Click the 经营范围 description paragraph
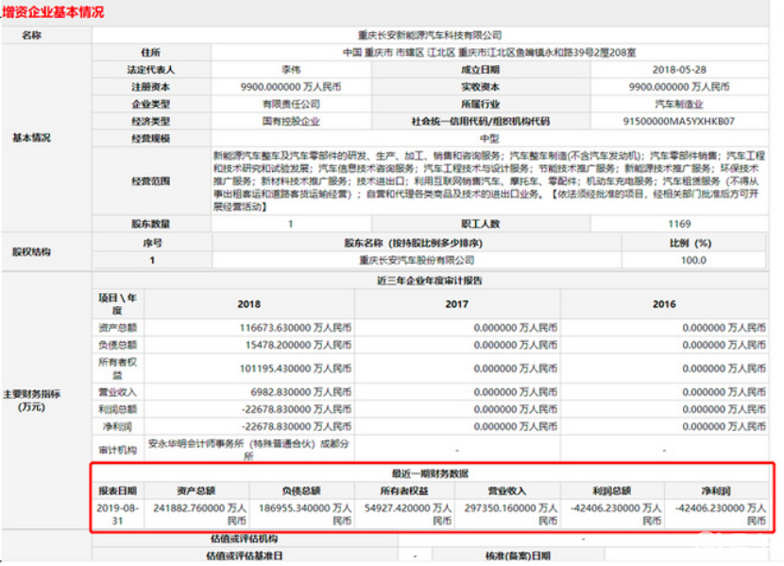784x566 pixels. (x=488, y=181)
